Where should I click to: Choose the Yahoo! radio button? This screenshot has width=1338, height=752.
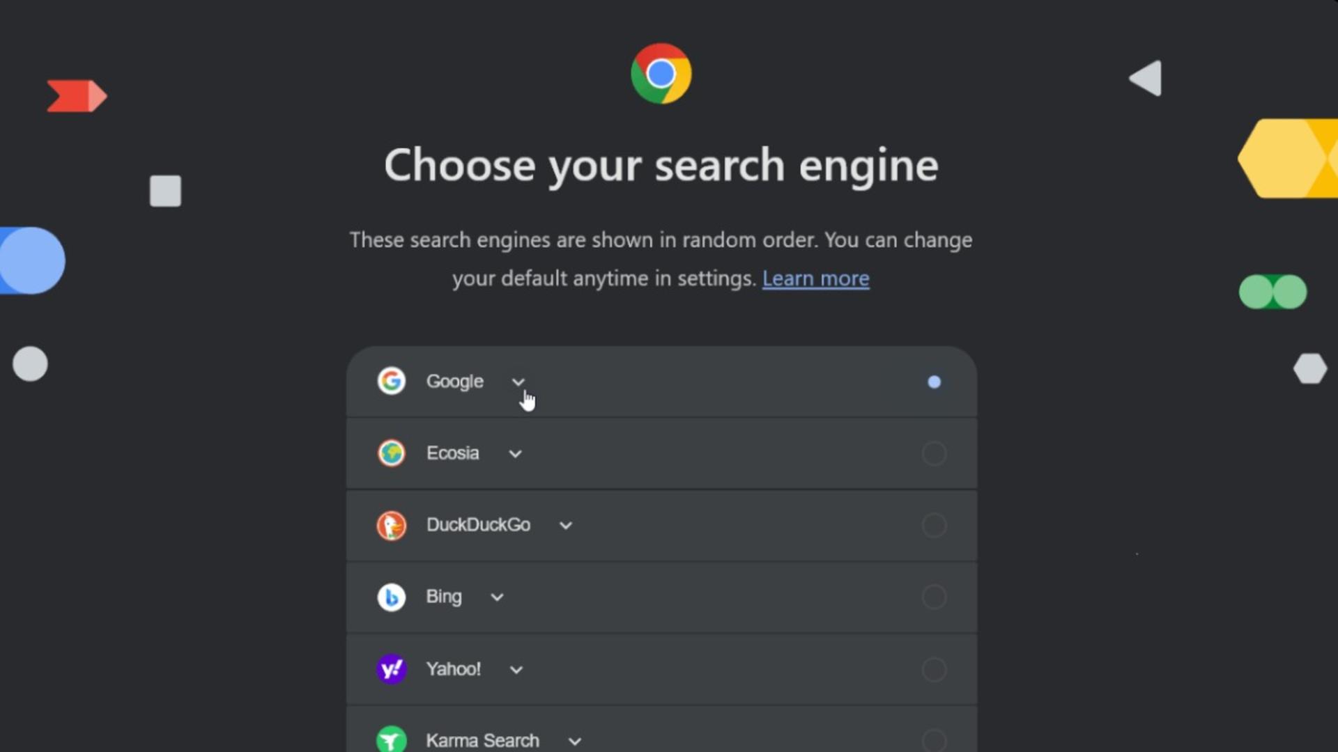point(935,669)
